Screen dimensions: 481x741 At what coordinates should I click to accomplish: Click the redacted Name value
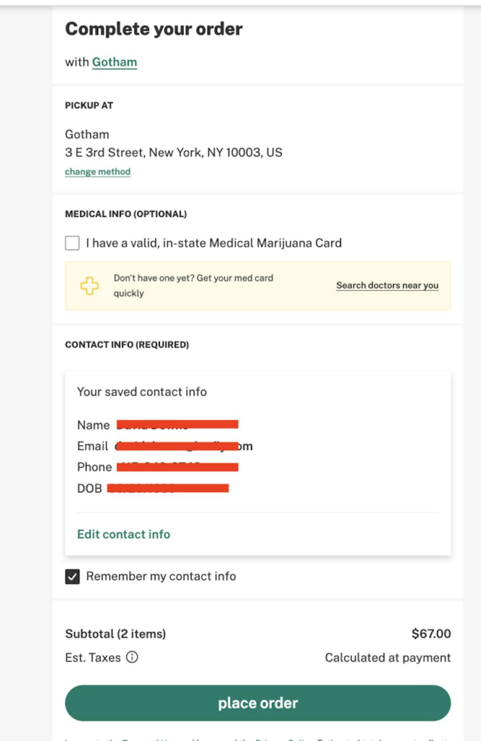(x=177, y=425)
